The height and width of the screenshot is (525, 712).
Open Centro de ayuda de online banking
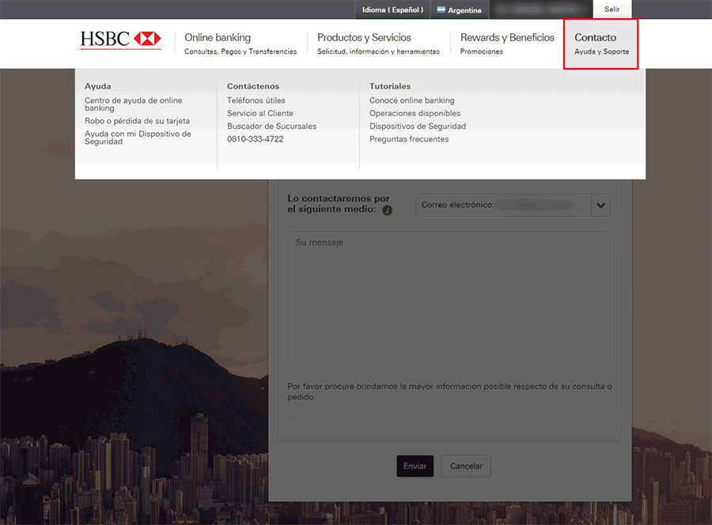tap(134, 104)
